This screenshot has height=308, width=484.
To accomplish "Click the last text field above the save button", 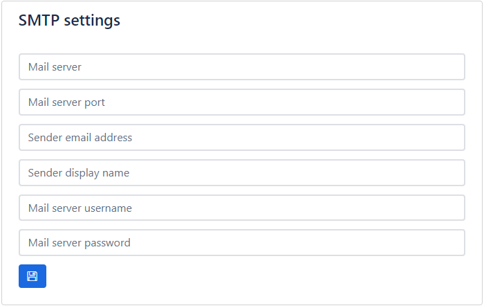I will (x=241, y=243).
